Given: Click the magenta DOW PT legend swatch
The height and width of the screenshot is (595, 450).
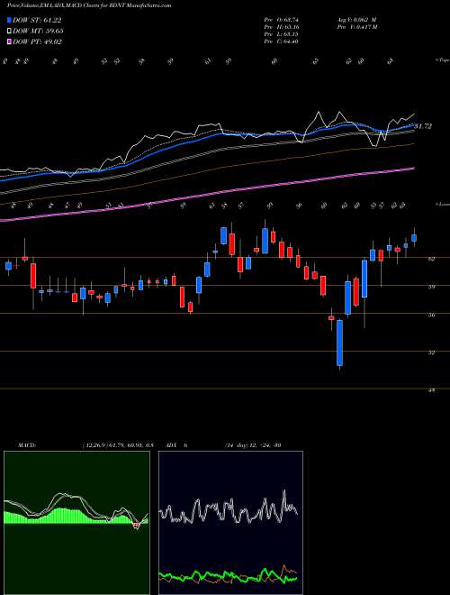Looking at the screenshot, I should (10, 41).
